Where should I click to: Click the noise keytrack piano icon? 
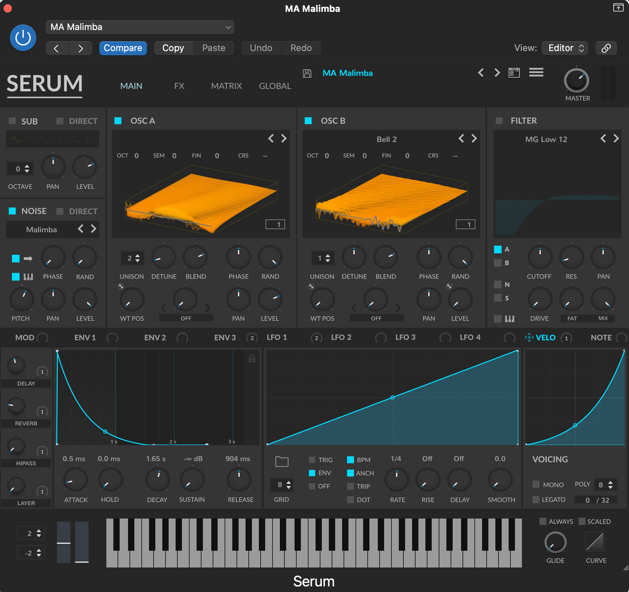point(28,276)
